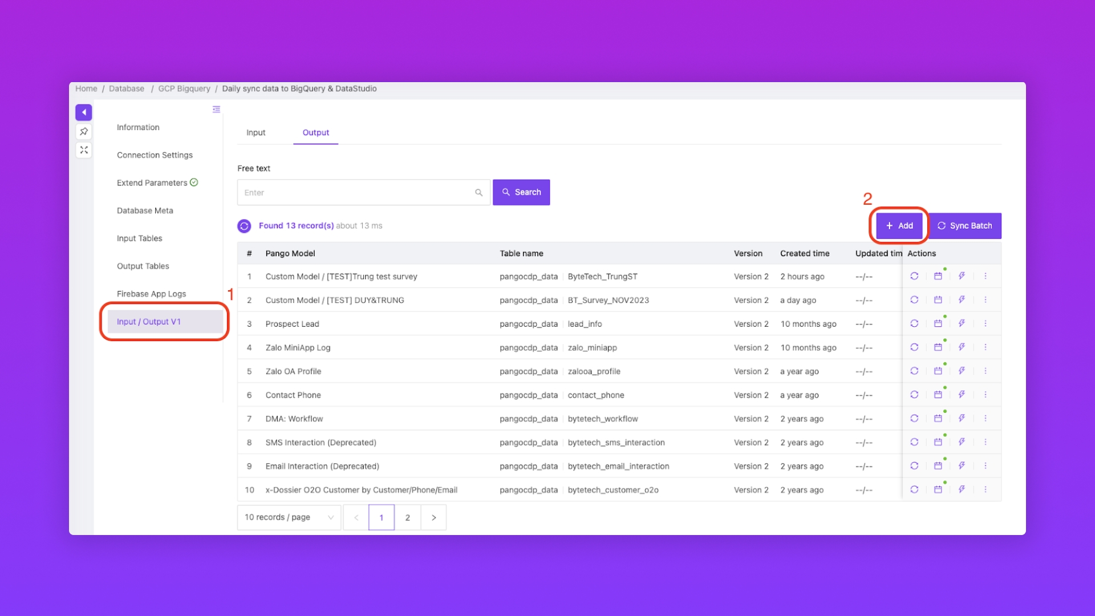Click the Search button
The height and width of the screenshot is (616, 1095).
pyautogui.click(x=521, y=192)
